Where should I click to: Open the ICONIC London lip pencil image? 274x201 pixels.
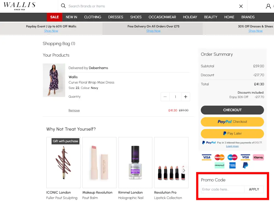(x=64, y=163)
